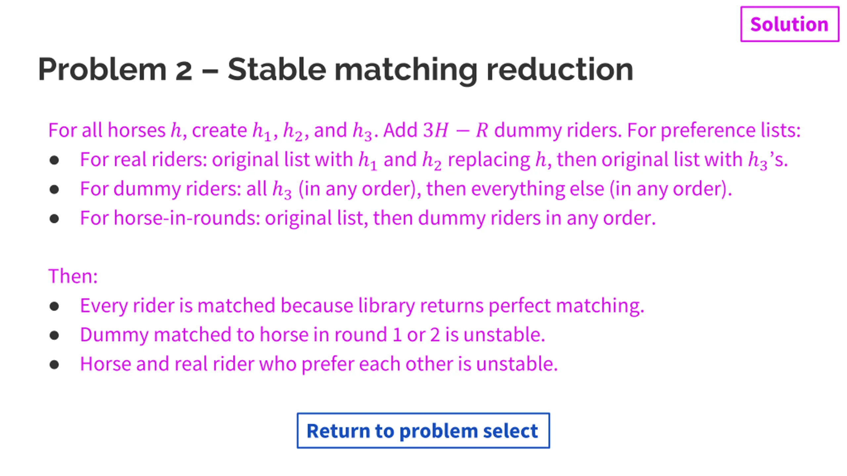
Task: Click the 3H − R math expression
Action: [x=456, y=130]
